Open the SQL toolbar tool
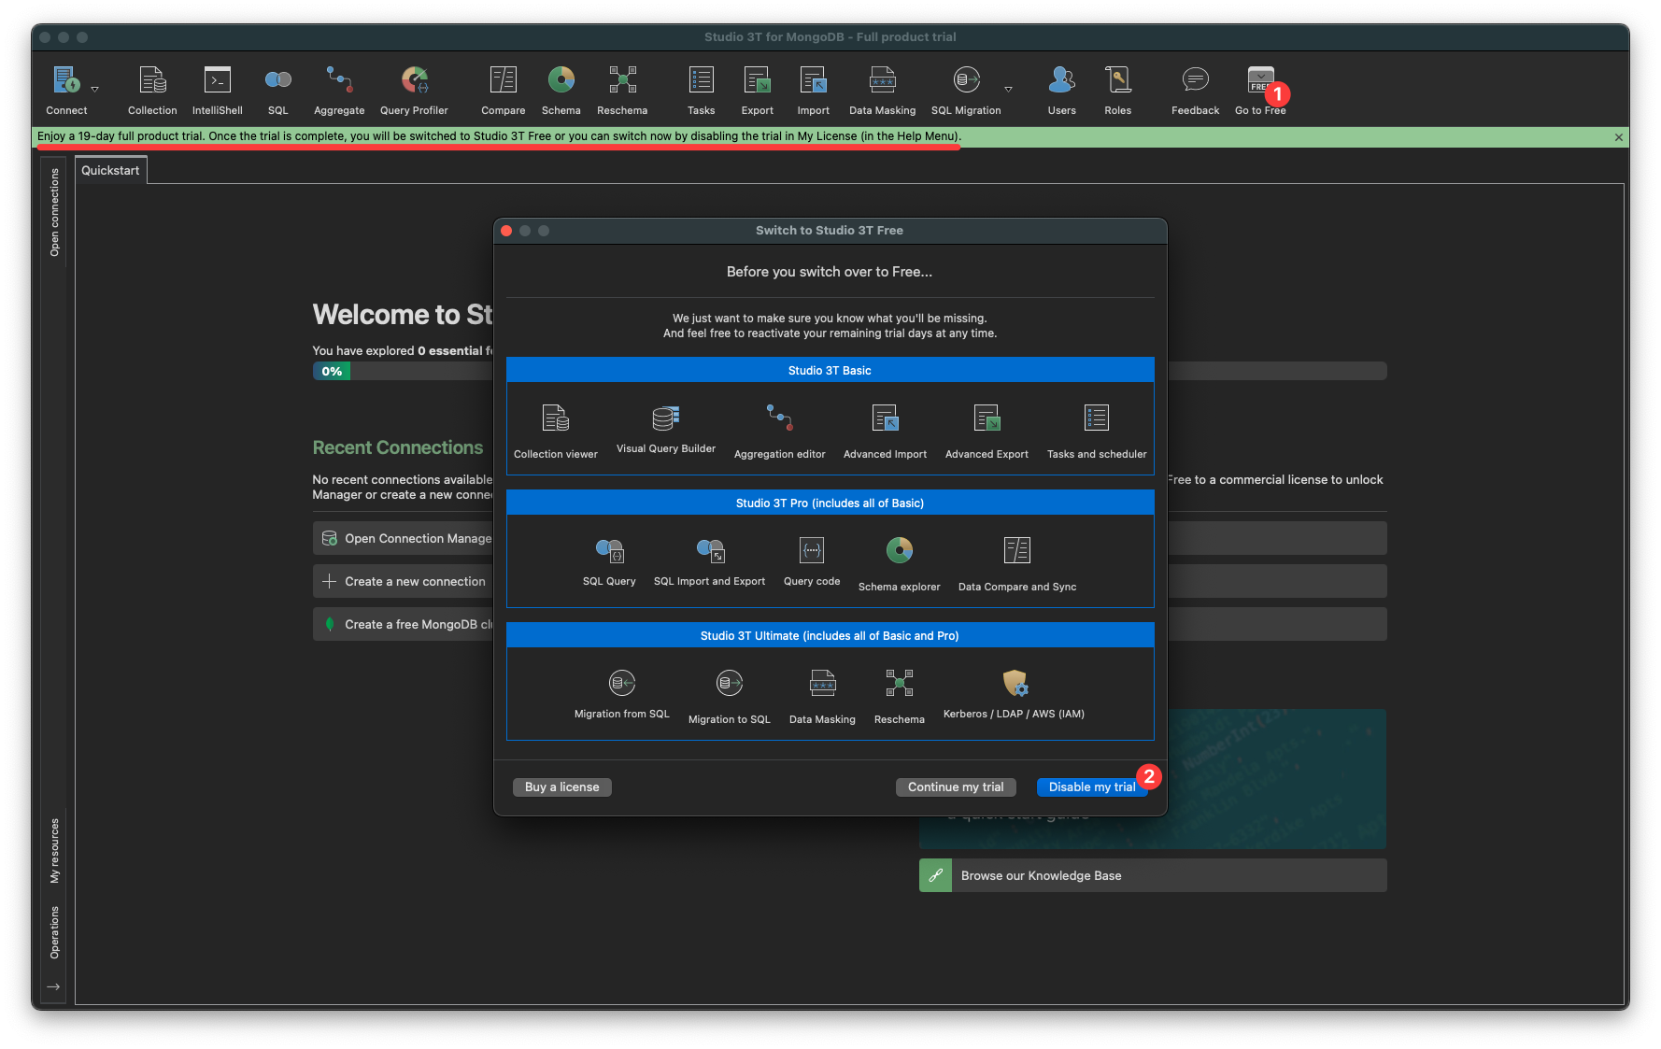The image size is (1661, 1049). tap(277, 90)
